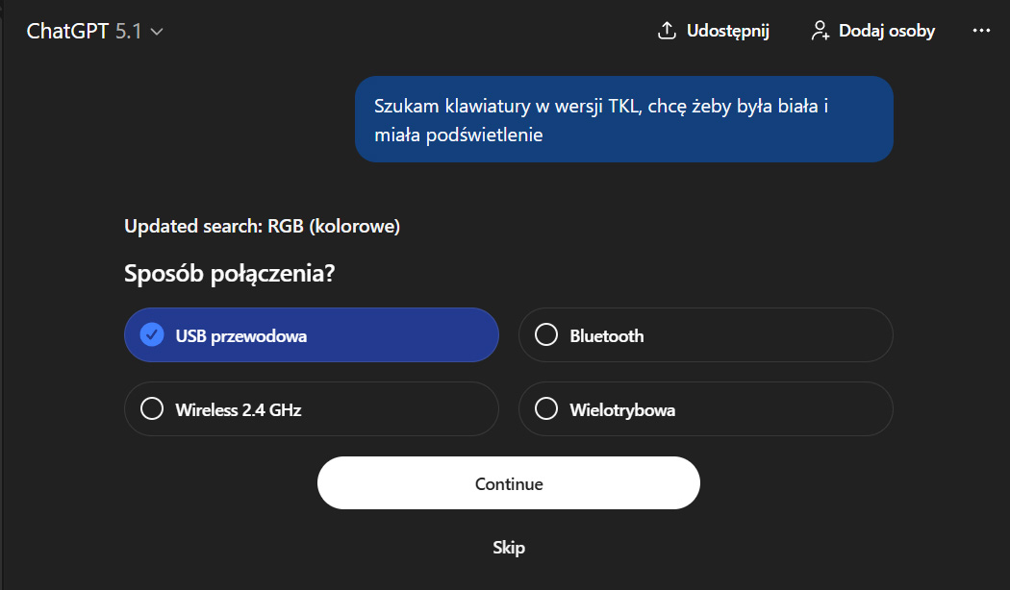Click the Updated search: RGB (kolorowe) text
Image resolution: width=1010 pixels, height=590 pixels.
pyautogui.click(x=262, y=227)
